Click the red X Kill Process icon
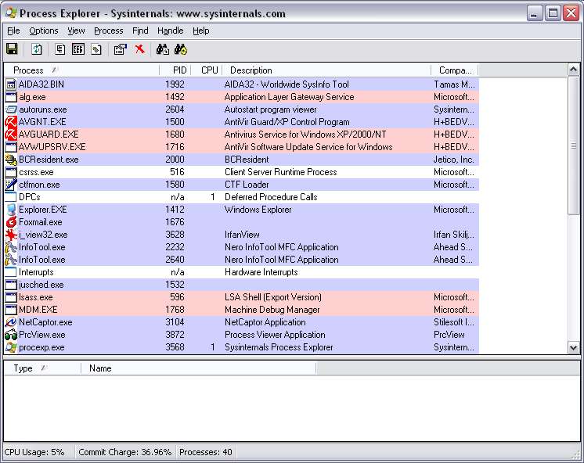The width and height of the screenshot is (584, 463). tap(140, 49)
